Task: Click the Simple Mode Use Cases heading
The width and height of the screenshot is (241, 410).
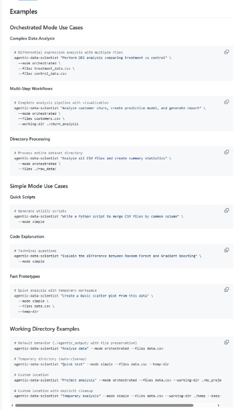Action: (x=39, y=186)
